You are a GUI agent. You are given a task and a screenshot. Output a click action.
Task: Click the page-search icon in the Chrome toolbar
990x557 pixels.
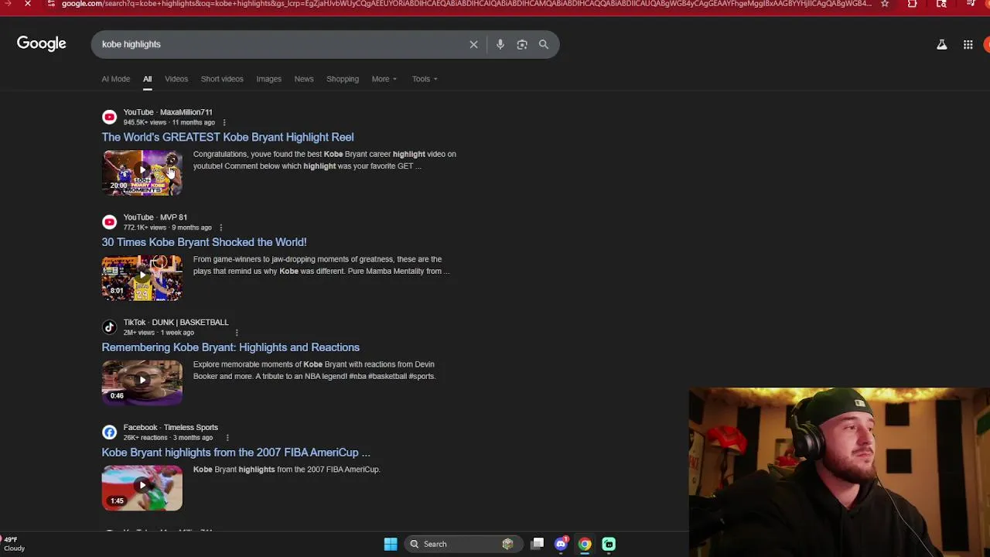[941, 4]
